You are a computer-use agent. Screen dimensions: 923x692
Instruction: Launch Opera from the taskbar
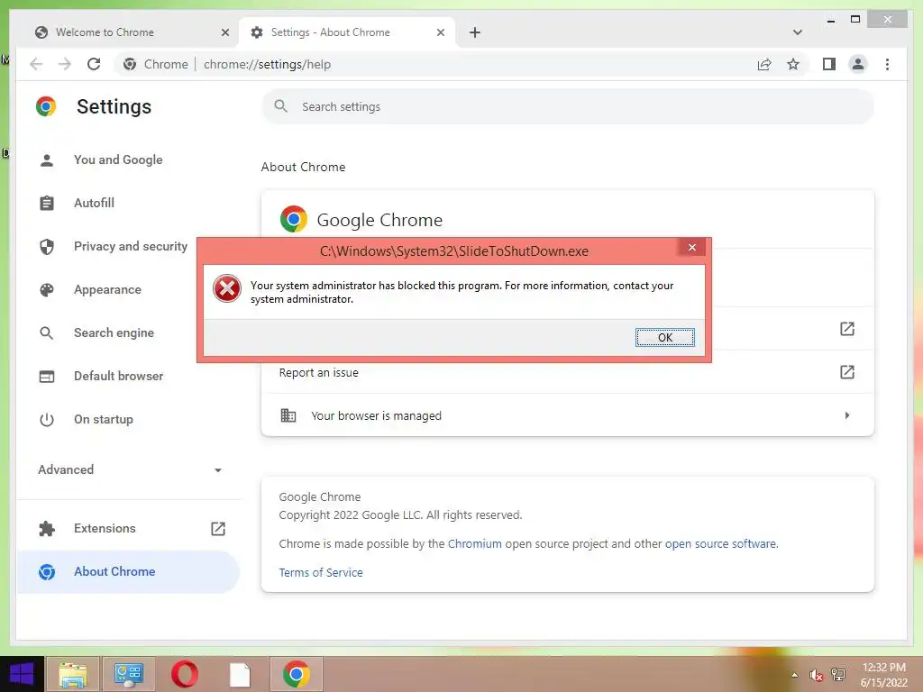184,674
